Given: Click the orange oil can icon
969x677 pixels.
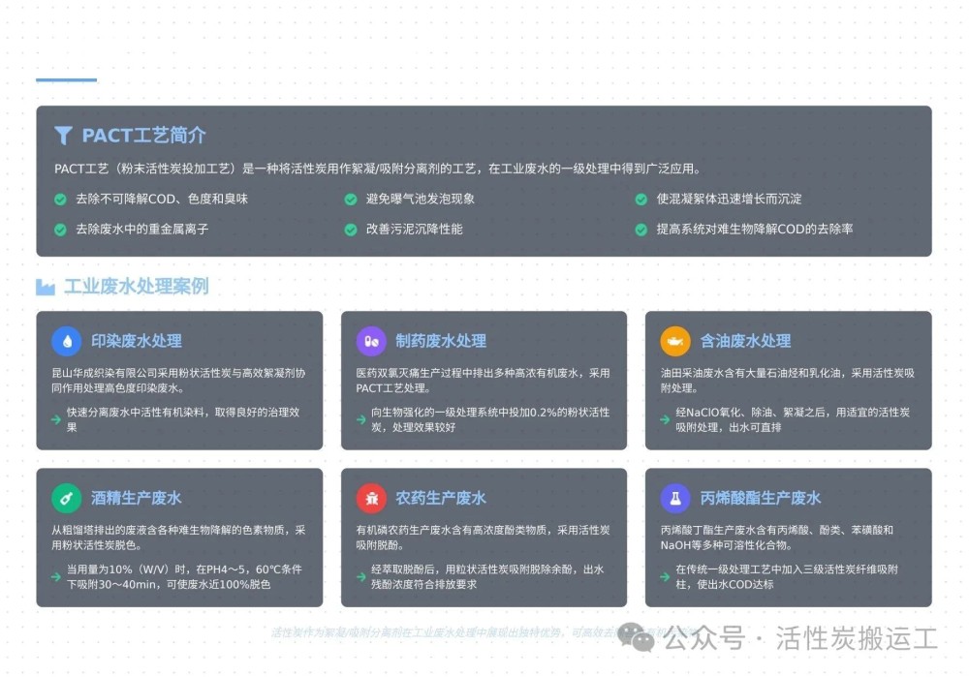Looking at the screenshot, I should [x=675, y=341].
